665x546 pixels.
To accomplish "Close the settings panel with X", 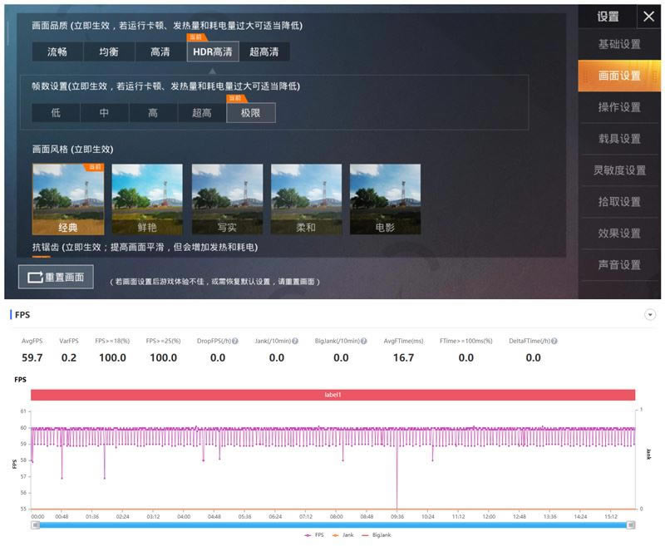I will click(x=648, y=17).
